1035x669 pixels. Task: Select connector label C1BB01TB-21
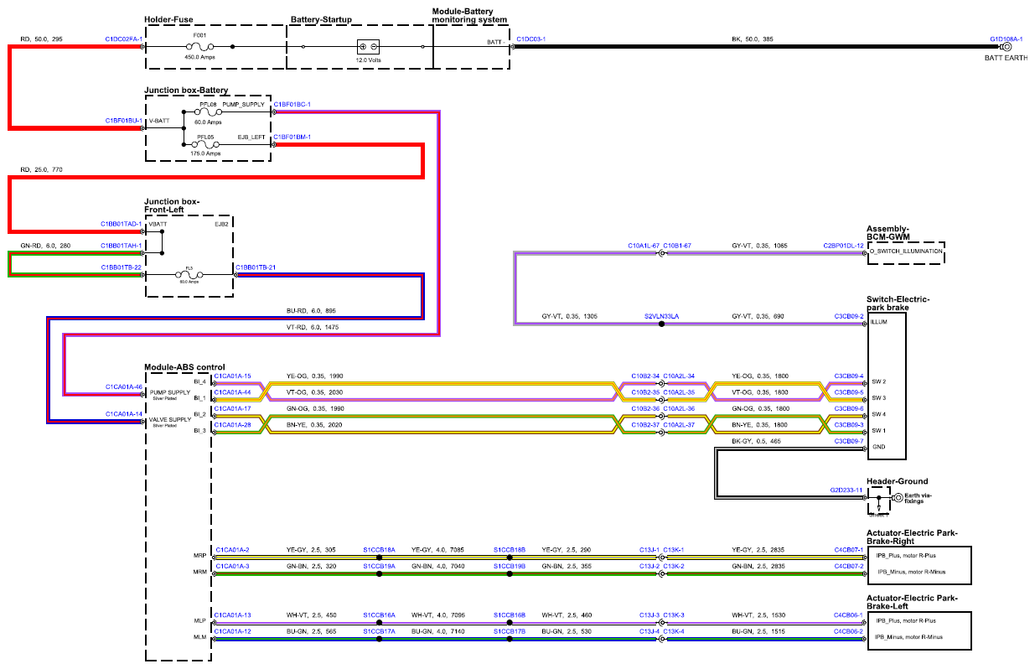256,267
